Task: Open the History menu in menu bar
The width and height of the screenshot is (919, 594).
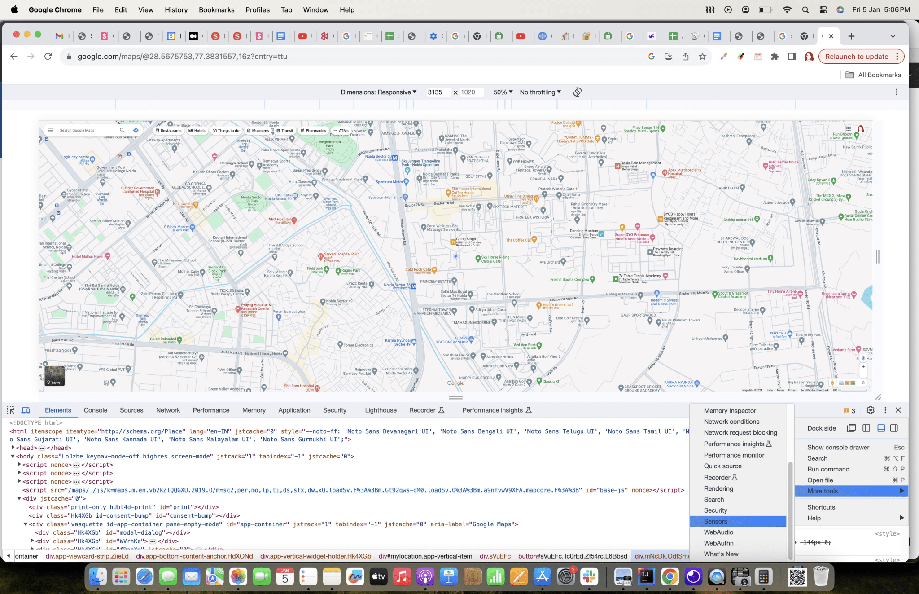Action: pyautogui.click(x=176, y=9)
